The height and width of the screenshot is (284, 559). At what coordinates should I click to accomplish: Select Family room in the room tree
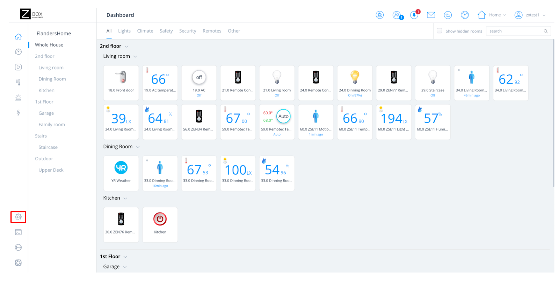coord(52,125)
